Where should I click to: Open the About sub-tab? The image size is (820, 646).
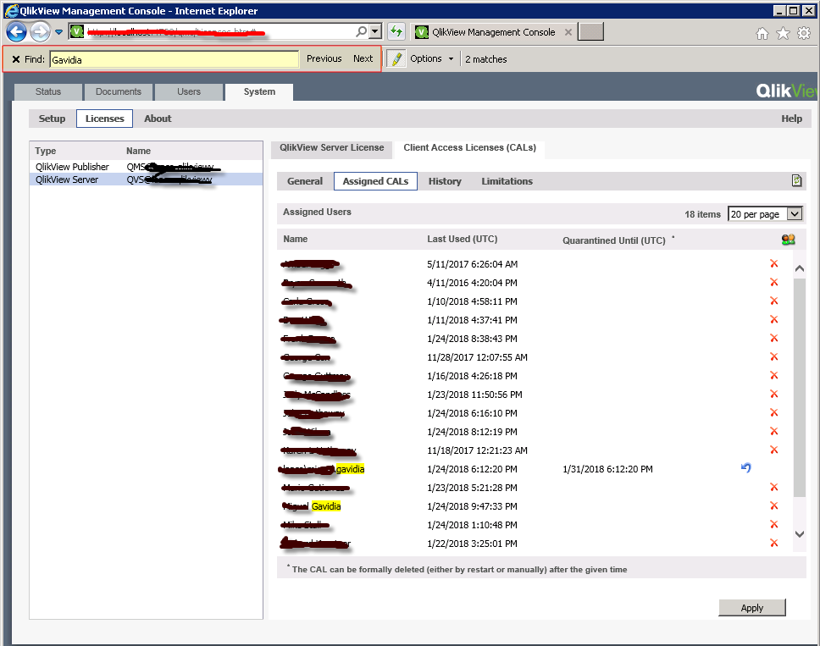coord(158,119)
